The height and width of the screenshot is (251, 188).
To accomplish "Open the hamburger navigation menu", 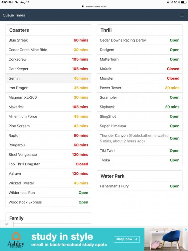I will pyautogui.click(x=182, y=15).
